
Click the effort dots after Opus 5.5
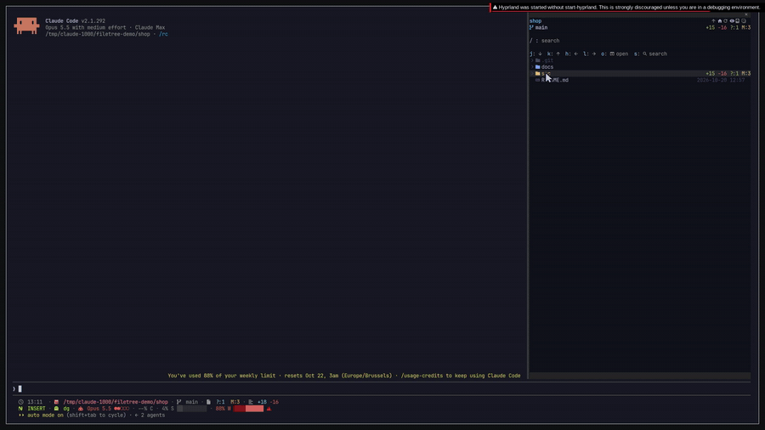point(122,409)
